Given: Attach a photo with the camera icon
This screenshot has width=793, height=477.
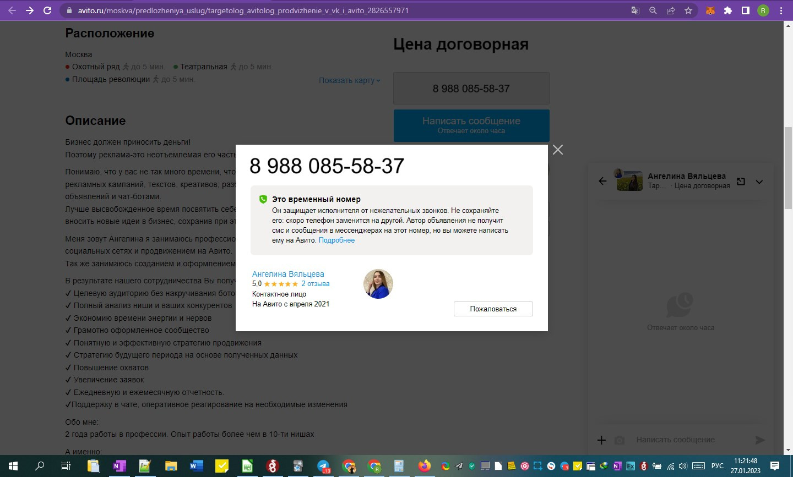Looking at the screenshot, I should (x=620, y=440).
